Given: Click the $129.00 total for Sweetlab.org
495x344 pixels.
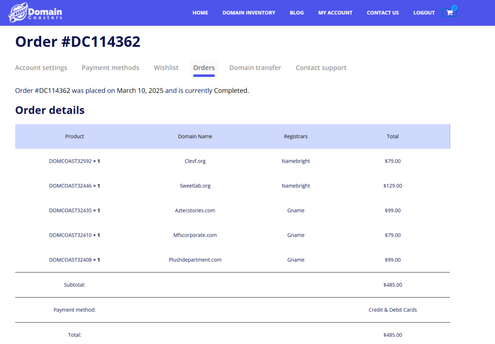Looking at the screenshot, I should click(393, 186).
